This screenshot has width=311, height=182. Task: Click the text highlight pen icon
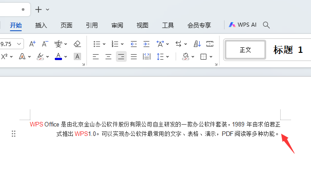(40, 57)
